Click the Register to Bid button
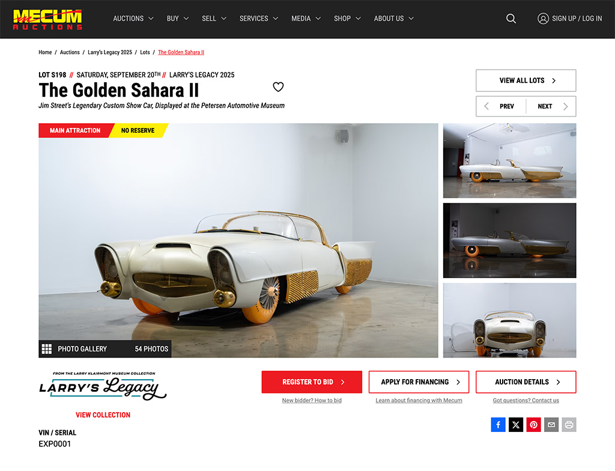Viewport: 615px width, 471px height. click(x=312, y=382)
